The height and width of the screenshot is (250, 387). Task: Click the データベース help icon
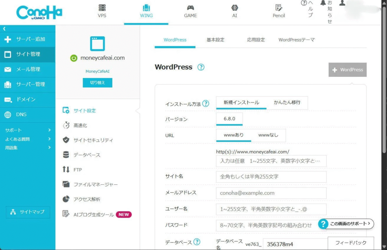pos(197,242)
